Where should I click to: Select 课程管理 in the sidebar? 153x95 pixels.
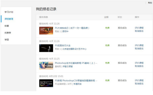point(9,19)
